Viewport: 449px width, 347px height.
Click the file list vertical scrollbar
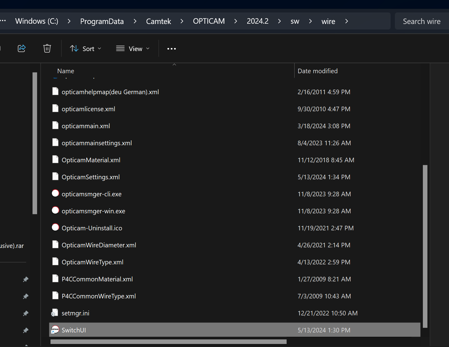425,246
